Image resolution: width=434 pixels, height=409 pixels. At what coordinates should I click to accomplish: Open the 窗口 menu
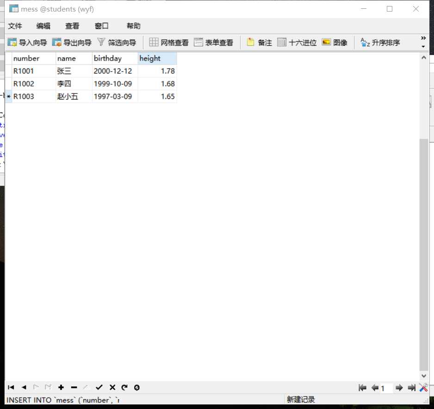pos(102,26)
